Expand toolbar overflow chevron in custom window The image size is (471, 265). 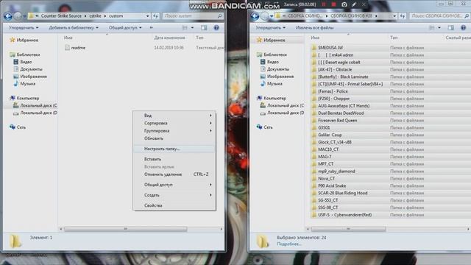click(x=151, y=28)
